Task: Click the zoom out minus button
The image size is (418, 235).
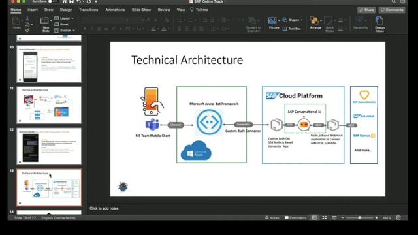Action: pos(343,217)
